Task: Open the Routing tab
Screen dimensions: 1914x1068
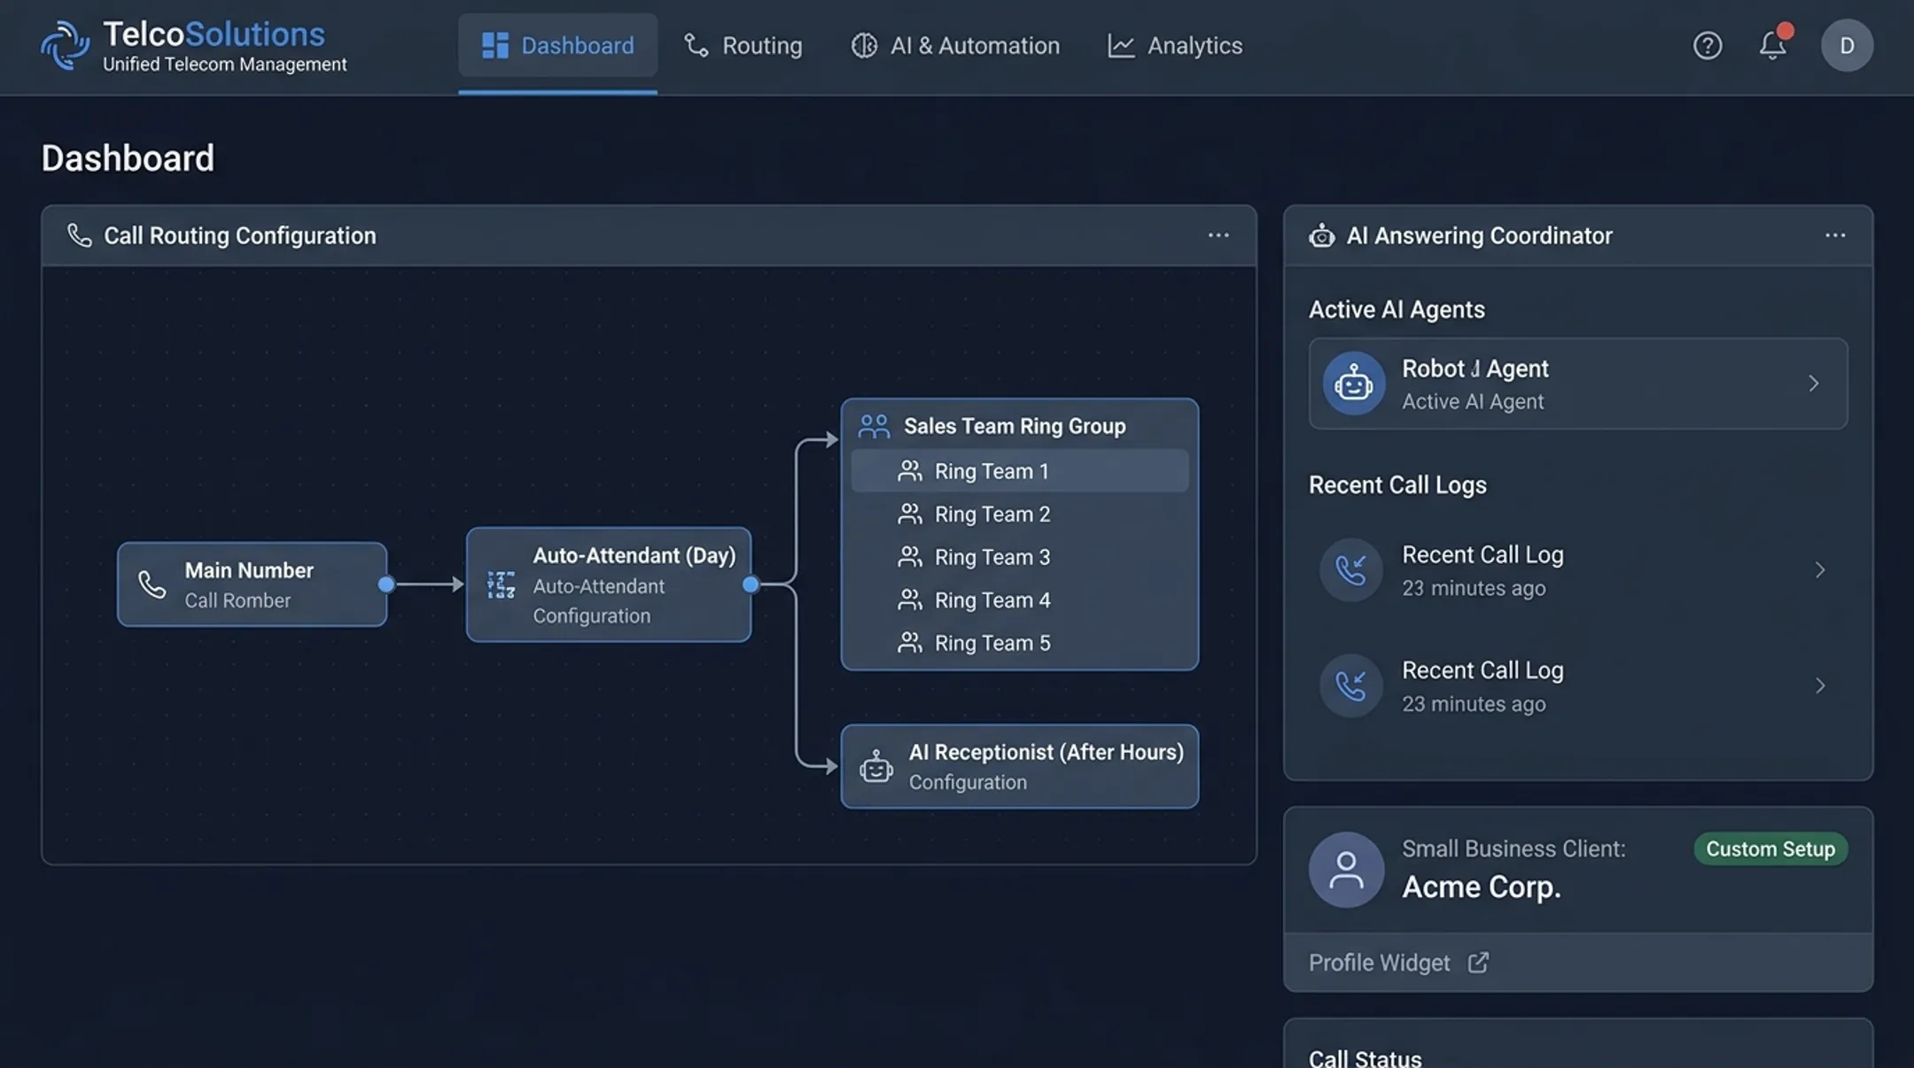Action: (743, 45)
